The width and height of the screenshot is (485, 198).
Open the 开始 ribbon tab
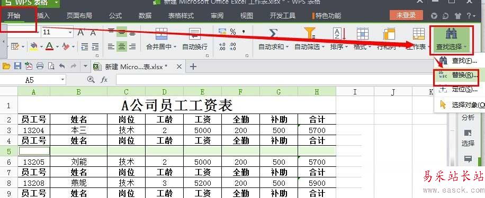click(x=14, y=16)
